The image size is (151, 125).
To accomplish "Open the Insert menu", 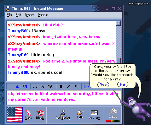I will pos(30,15).
